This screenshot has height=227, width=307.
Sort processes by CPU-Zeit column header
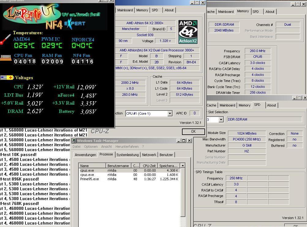coord(149,166)
